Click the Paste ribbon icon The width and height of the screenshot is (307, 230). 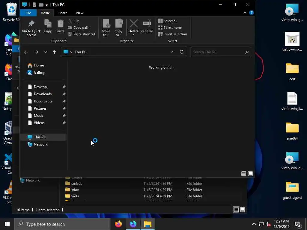(60, 23)
